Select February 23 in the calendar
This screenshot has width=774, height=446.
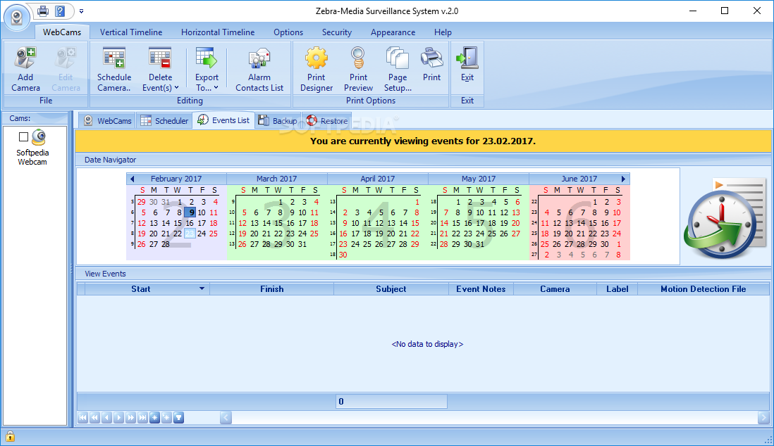[x=190, y=234]
